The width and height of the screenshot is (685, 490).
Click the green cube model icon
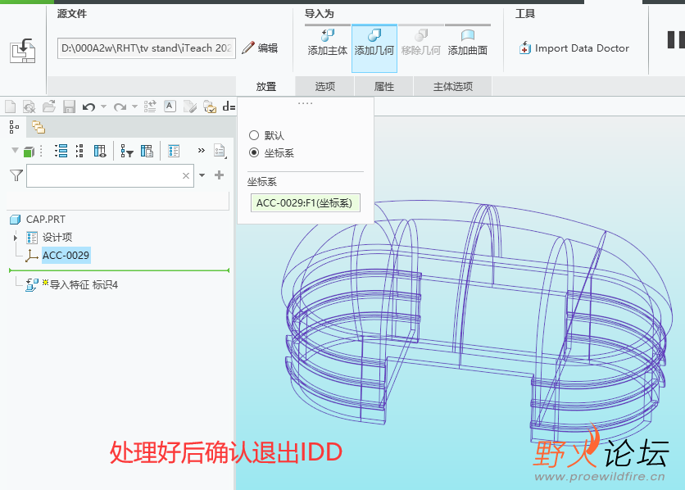[x=29, y=152]
